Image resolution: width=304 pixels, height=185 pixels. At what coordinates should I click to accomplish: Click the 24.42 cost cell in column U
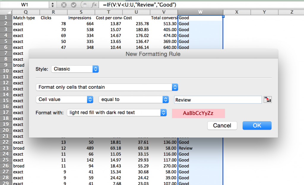pos(136,178)
